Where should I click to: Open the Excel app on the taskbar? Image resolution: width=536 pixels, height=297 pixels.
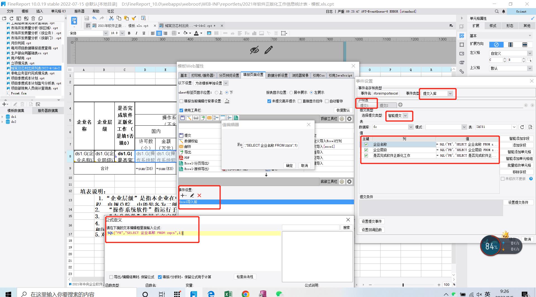point(228,294)
